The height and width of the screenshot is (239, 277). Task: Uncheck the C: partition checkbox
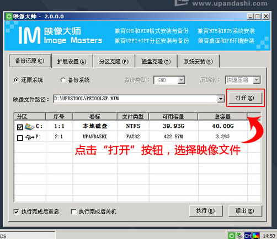pyautogui.click(x=20, y=127)
